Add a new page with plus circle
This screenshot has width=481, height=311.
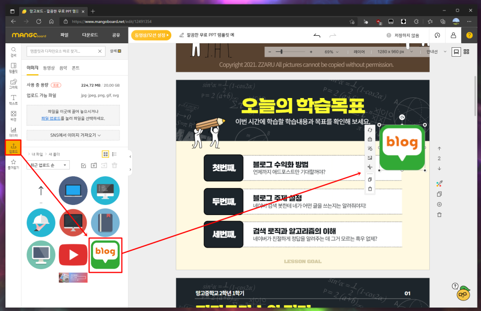click(439, 205)
